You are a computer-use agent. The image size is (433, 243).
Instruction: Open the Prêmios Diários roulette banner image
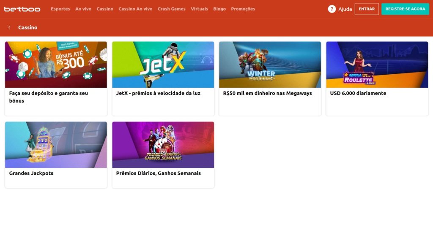(x=163, y=145)
